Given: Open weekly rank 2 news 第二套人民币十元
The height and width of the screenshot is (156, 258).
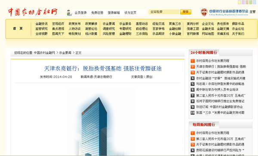Looking at the screenshot, I should coord(221,139).
